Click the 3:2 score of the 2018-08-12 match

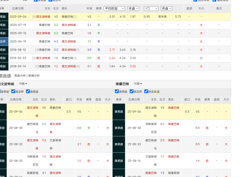pos(56,50)
